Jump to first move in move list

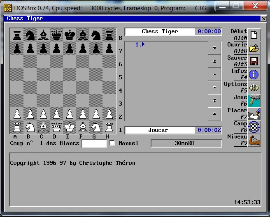click(214, 48)
